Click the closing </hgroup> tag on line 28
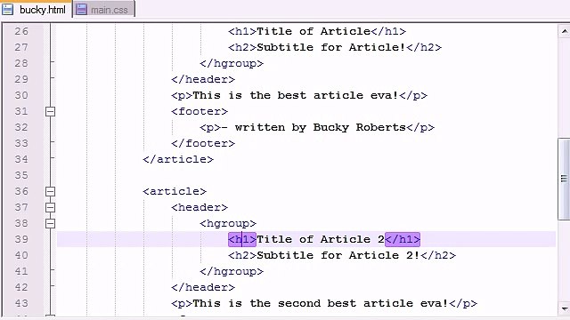This screenshot has width=570, height=320. click(232, 63)
